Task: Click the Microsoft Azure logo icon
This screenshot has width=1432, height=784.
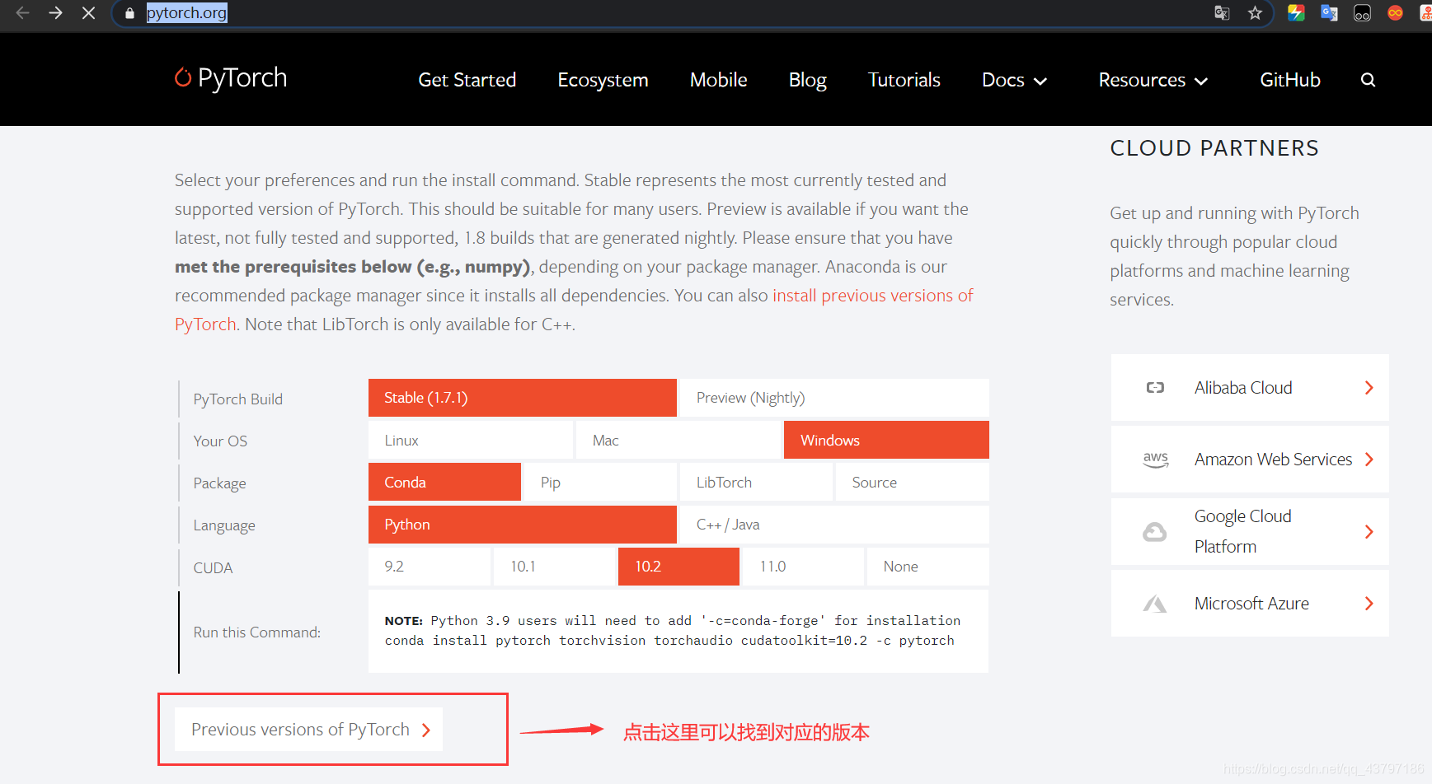Action: click(x=1154, y=604)
